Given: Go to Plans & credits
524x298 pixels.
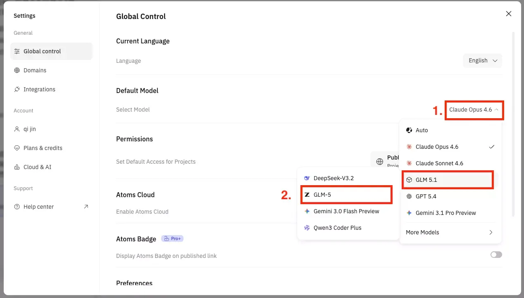Looking at the screenshot, I should pyautogui.click(x=52, y=148).
